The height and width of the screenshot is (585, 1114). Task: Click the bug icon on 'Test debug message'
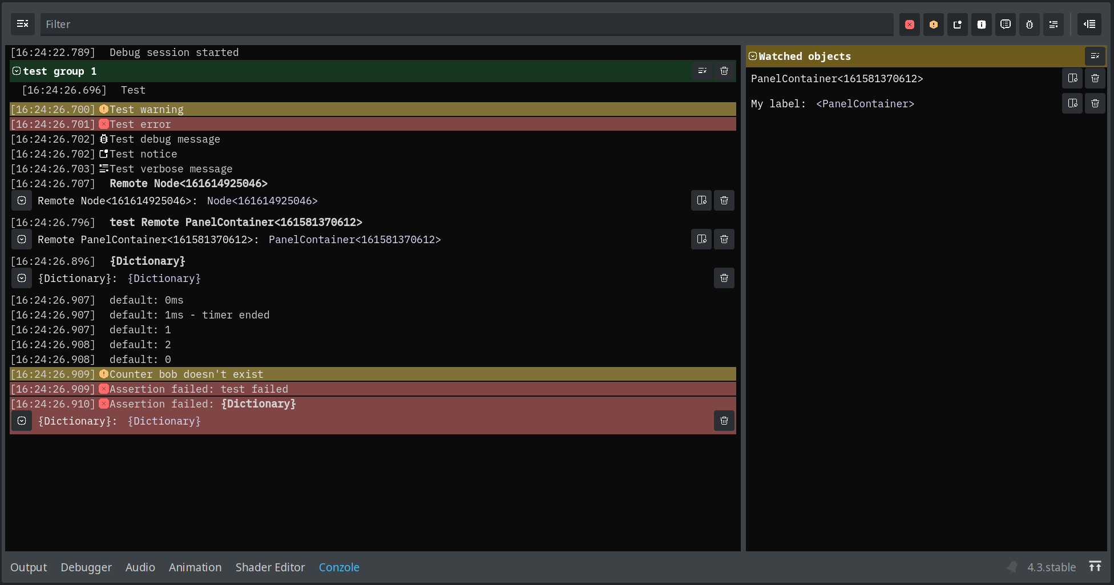point(104,139)
